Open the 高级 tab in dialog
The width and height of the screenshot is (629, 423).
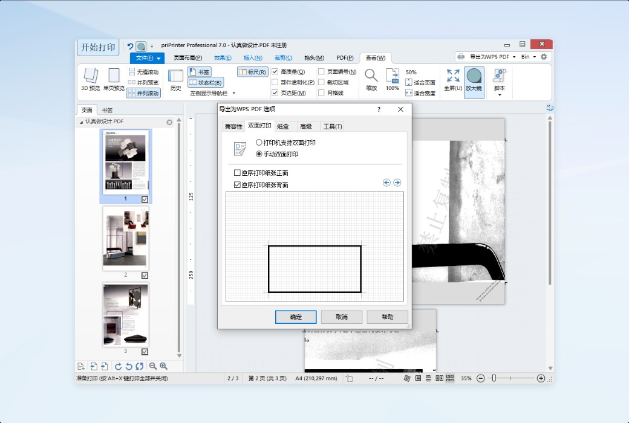[305, 126]
